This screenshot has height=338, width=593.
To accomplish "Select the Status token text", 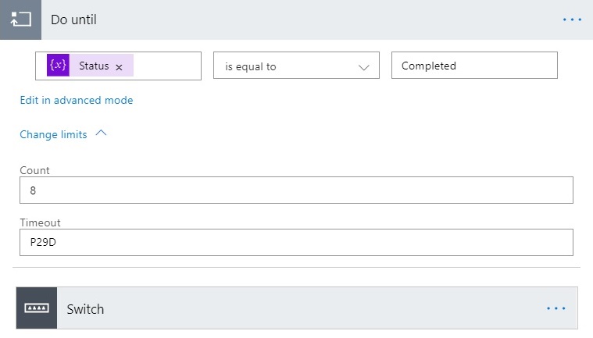I will click(x=94, y=66).
